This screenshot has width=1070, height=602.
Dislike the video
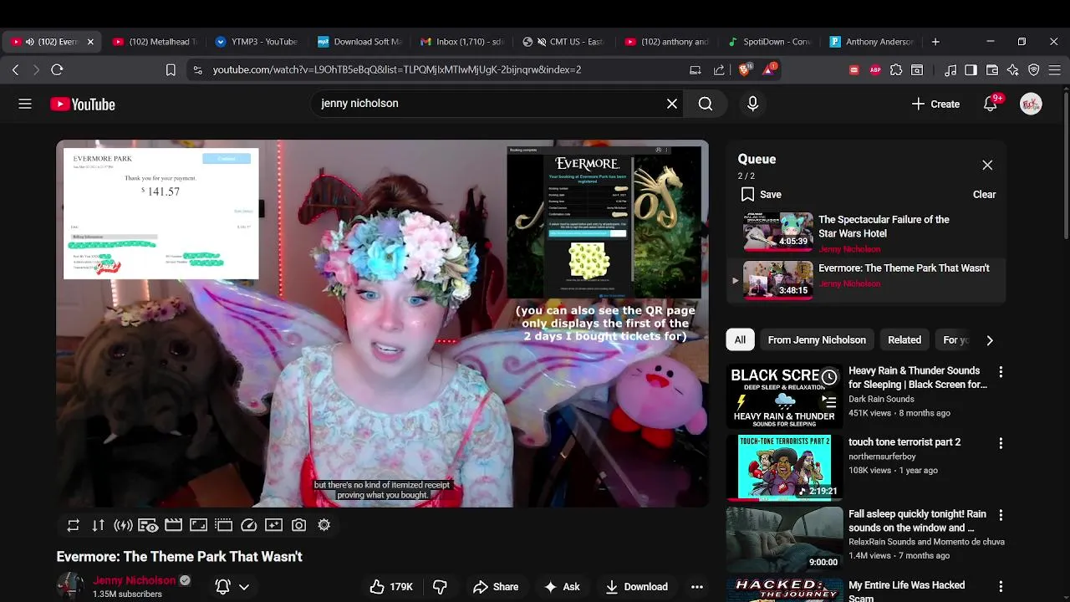click(x=440, y=587)
